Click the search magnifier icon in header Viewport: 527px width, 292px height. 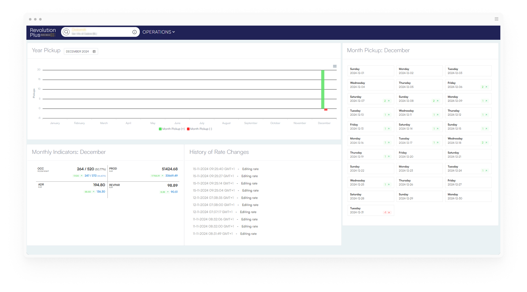pos(66,32)
